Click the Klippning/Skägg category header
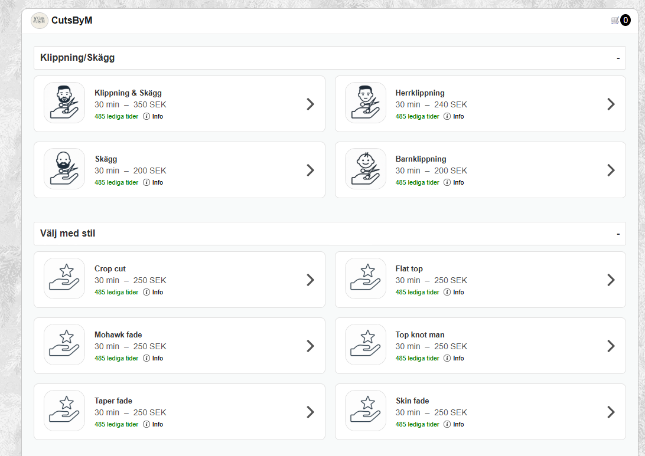This screenshot has height=456, width=645. point(77,58)
